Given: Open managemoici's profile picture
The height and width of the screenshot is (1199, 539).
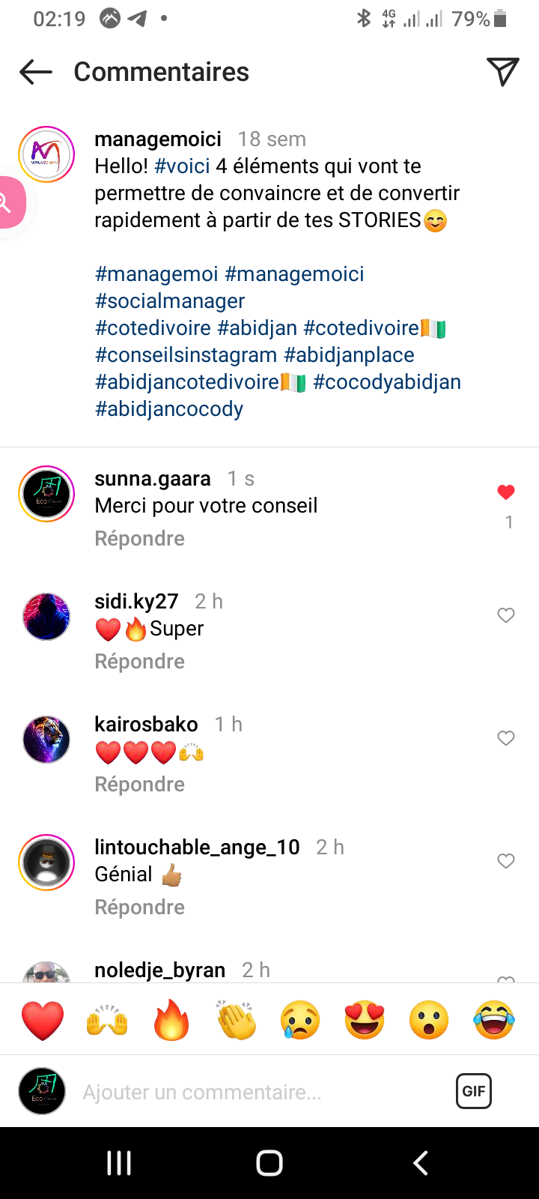Looking at the screenshot, I should (46, 154).
